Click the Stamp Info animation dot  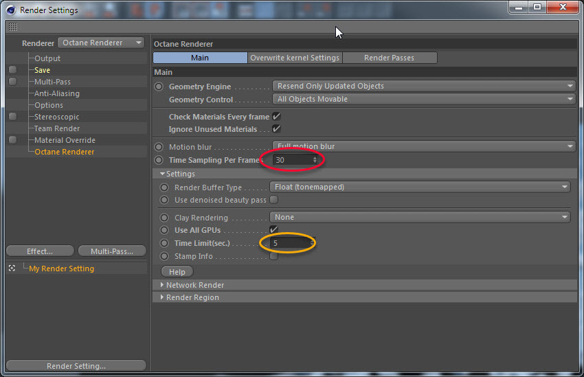coord(164,256)
